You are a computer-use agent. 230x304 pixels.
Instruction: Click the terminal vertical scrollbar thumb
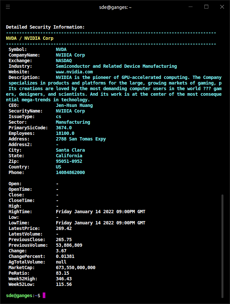coord(222,246)
